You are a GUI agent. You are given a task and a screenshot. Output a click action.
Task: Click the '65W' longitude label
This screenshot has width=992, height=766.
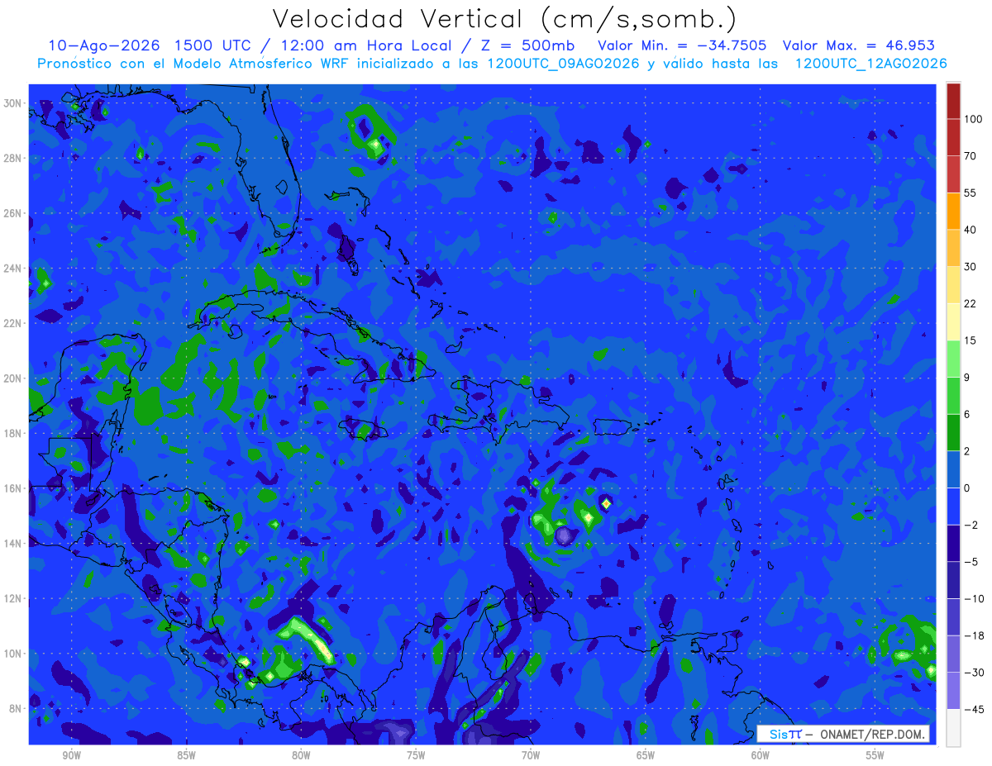tap(646, 755)
